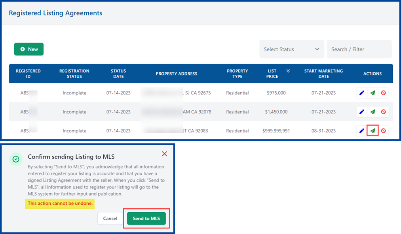
Task: Click highlighted send icon for $999,999,991 listing
Action: tap(372, 130)
